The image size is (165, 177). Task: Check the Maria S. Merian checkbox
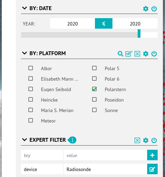pos(30,110)
